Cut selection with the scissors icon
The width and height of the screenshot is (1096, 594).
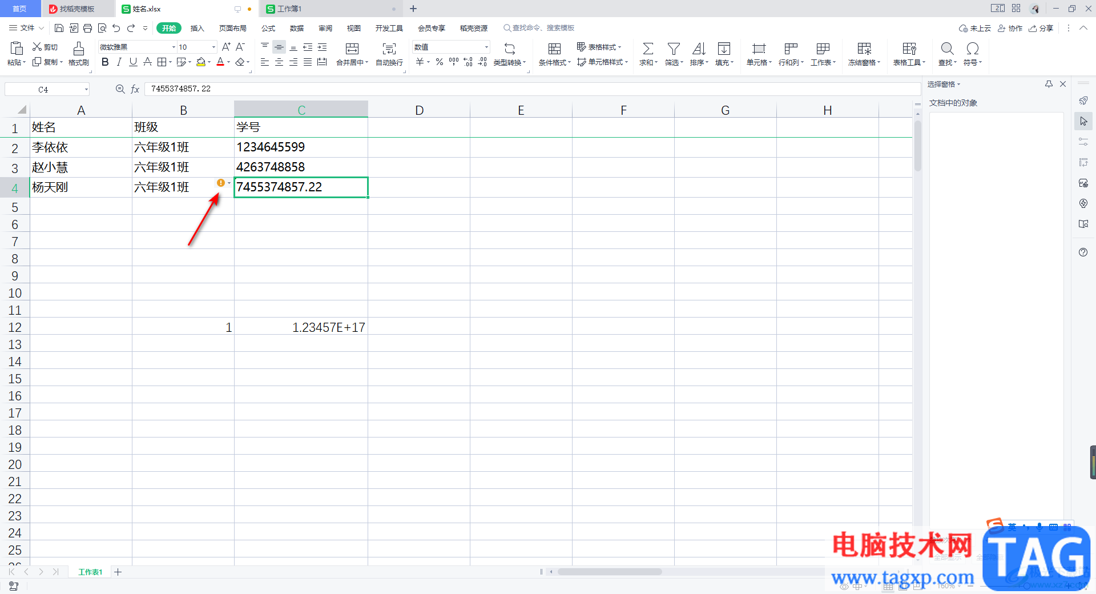tap(37, 47)
